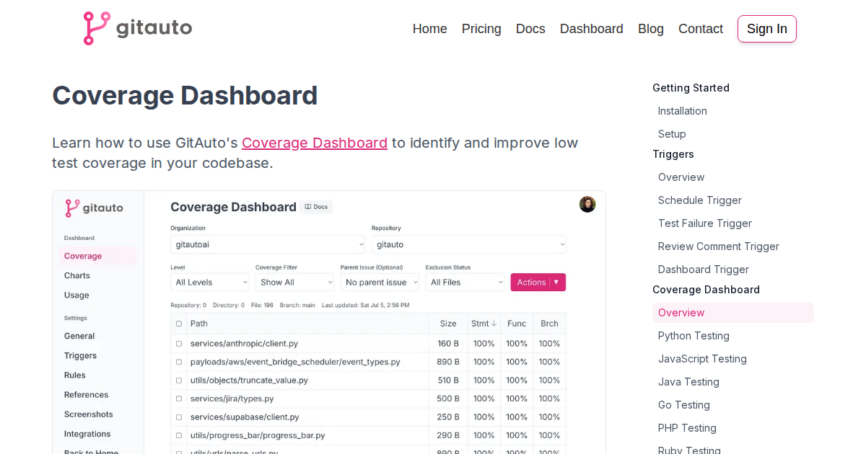Open Integrations in the dashboard sidebar
This screenshot has height=454, width=866.
[87, 434]
